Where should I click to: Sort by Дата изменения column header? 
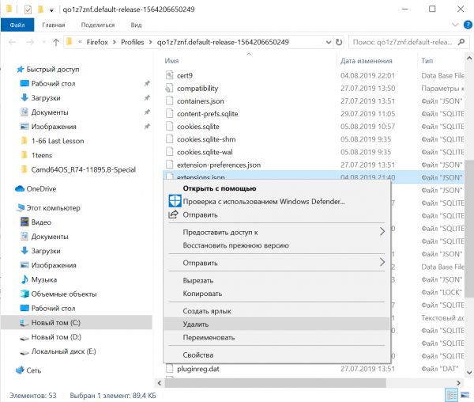point(366,61)
